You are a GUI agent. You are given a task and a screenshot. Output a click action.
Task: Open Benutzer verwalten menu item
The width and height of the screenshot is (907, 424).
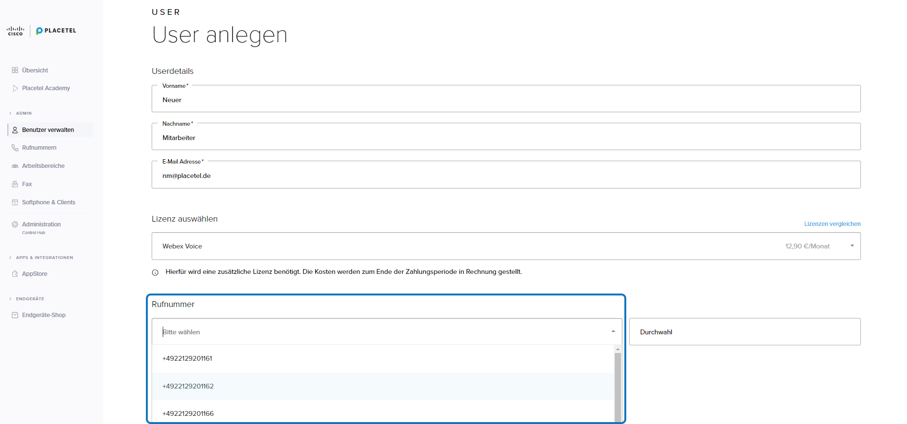[48, 130]
